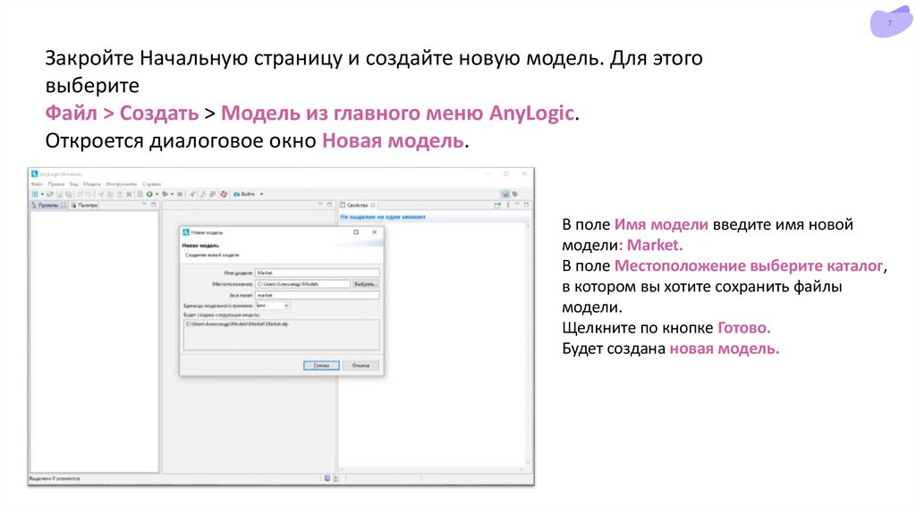Screen dimensions: 916x513
Task: Maximize the Свойства panel
Action: [x=526, y=205]
